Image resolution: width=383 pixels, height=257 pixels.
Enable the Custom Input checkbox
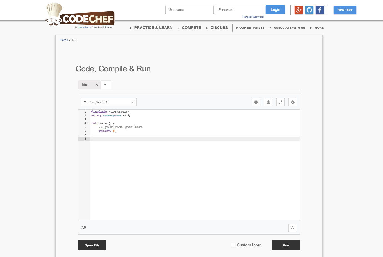coord(233,245)
